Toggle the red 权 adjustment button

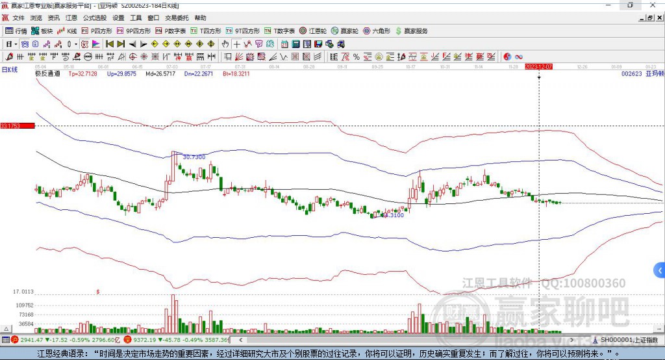click(x=84, y=44)
